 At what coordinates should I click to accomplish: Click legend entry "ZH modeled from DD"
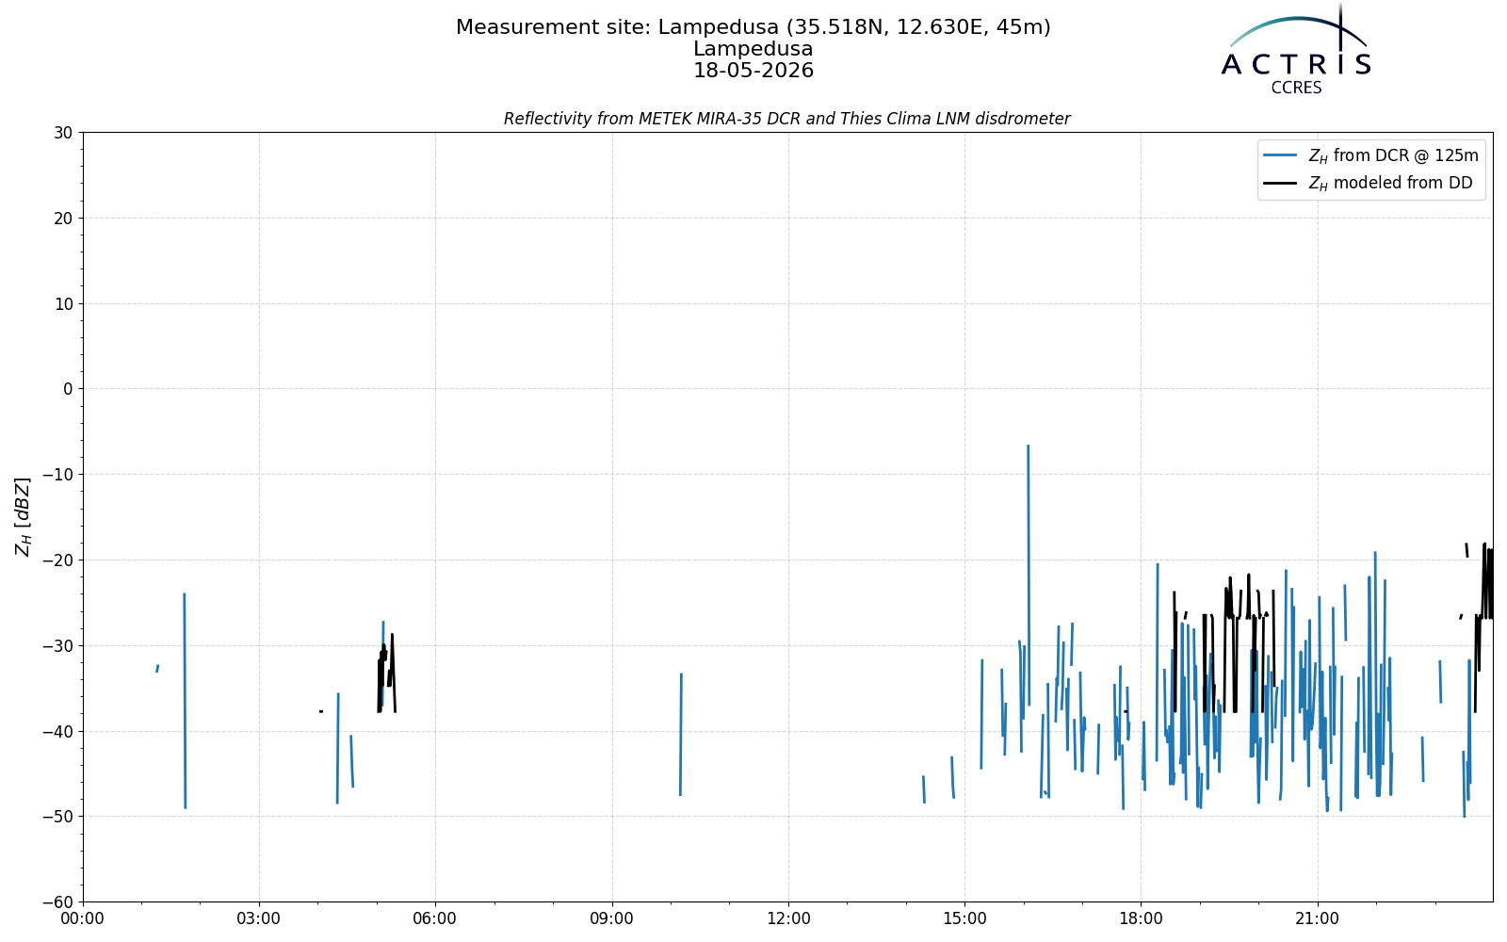1390,183
